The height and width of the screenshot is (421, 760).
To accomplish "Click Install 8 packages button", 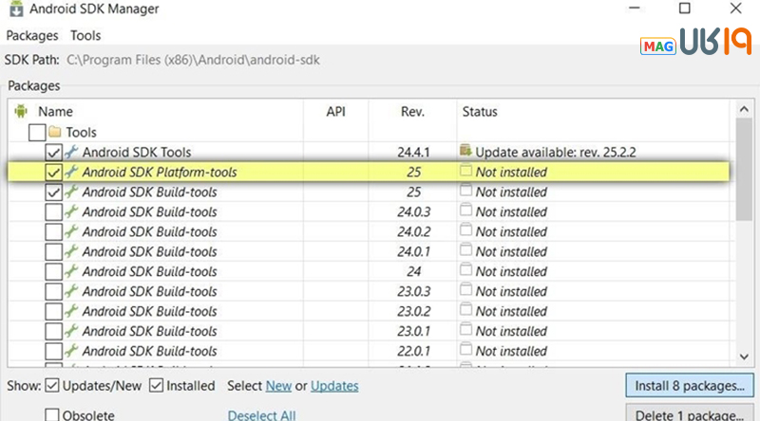I will point(690,386).
